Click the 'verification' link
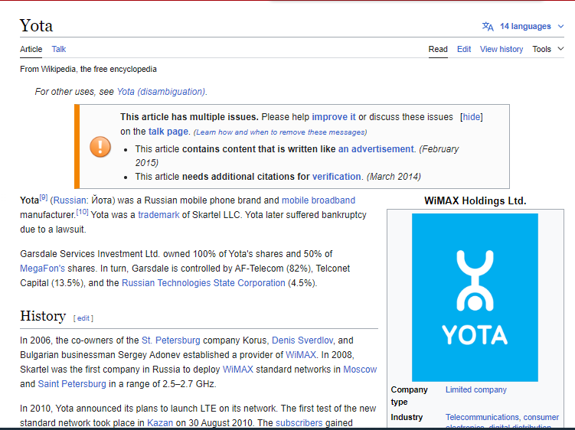The image size is (575, 430). (336, 177)
